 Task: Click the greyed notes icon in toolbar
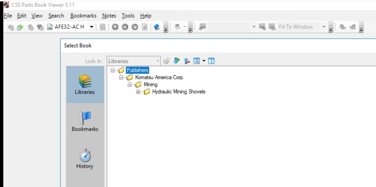tap(178, 26)
